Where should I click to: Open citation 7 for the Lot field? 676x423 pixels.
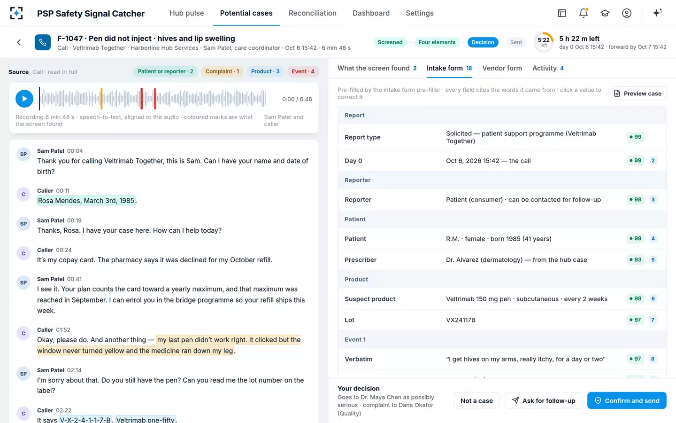click(x=653, y=320)
